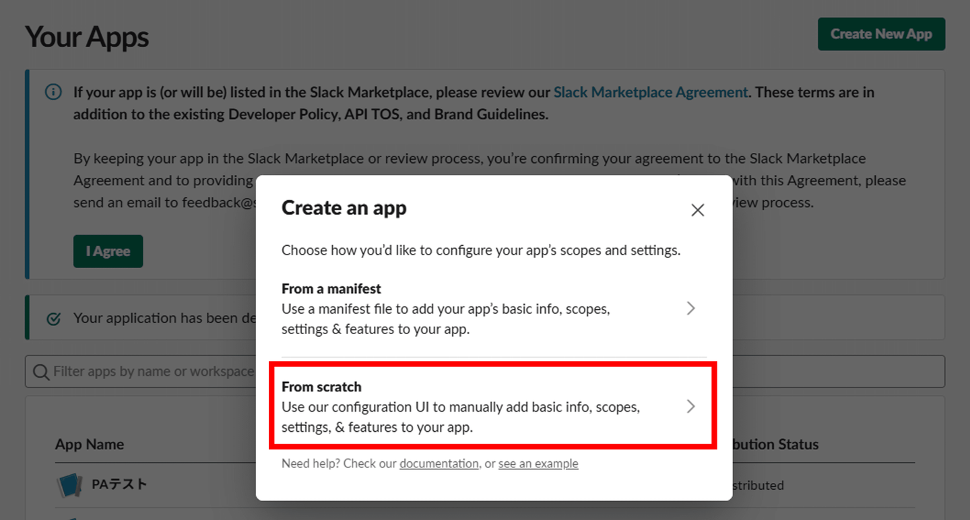Click the magnifying glass search icon
The image size is (970, 520).
(41, 372)
